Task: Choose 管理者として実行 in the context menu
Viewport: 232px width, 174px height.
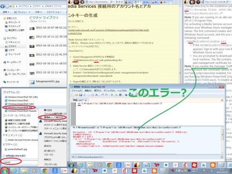Action: (x=53, y=117)
